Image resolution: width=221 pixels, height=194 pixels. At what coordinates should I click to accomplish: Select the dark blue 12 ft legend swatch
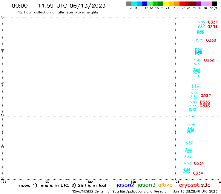point(145,4)
